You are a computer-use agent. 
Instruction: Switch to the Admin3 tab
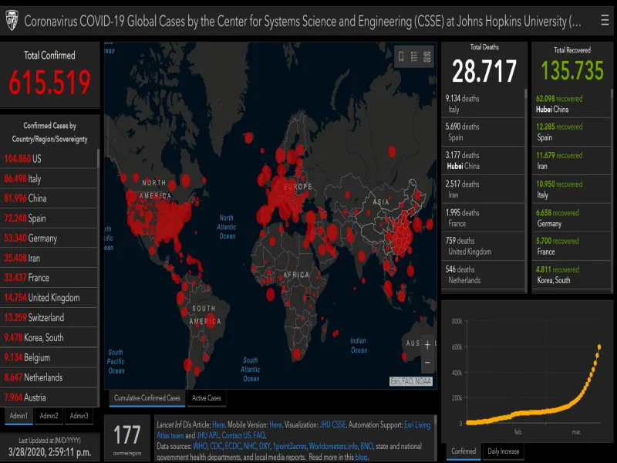pyautogui.click(x=79, y=416)
